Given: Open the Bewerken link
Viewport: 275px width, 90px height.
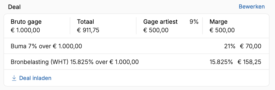Looking at the screenshot, I should pyautogui.click(x=252, y=7).
